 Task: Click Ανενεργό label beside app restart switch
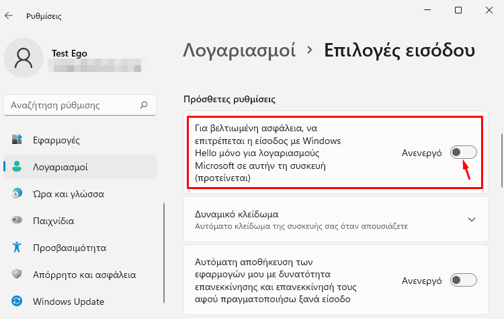click(422, 281)
